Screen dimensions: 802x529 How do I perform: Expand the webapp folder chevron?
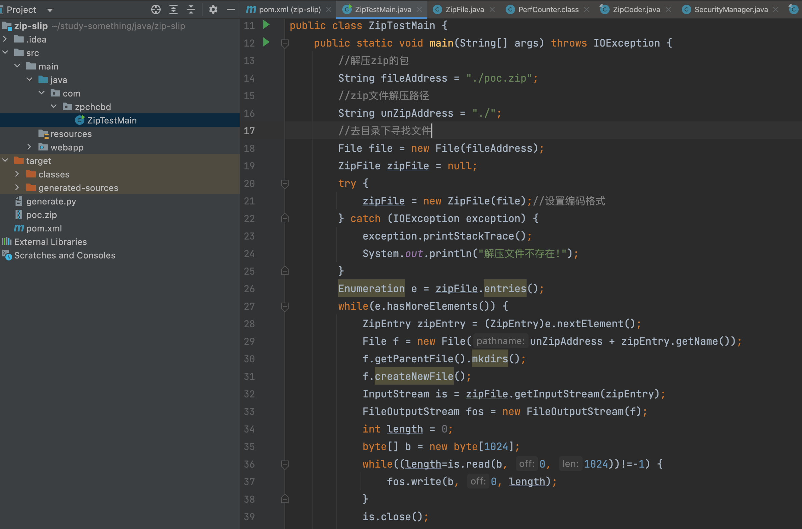(29, 147)
